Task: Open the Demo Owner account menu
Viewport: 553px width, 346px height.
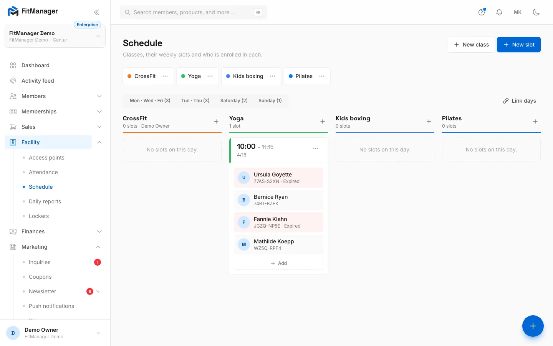Action: [55, 333]
